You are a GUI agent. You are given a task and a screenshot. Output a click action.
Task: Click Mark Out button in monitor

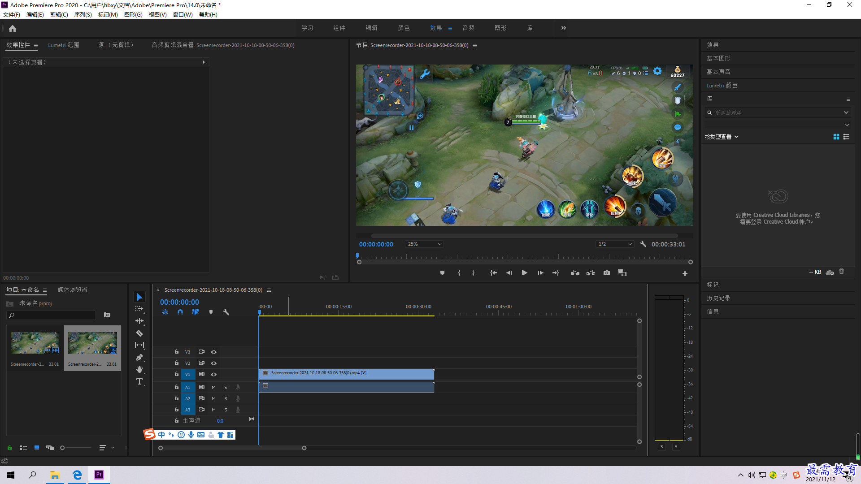(x=473, y=273)
